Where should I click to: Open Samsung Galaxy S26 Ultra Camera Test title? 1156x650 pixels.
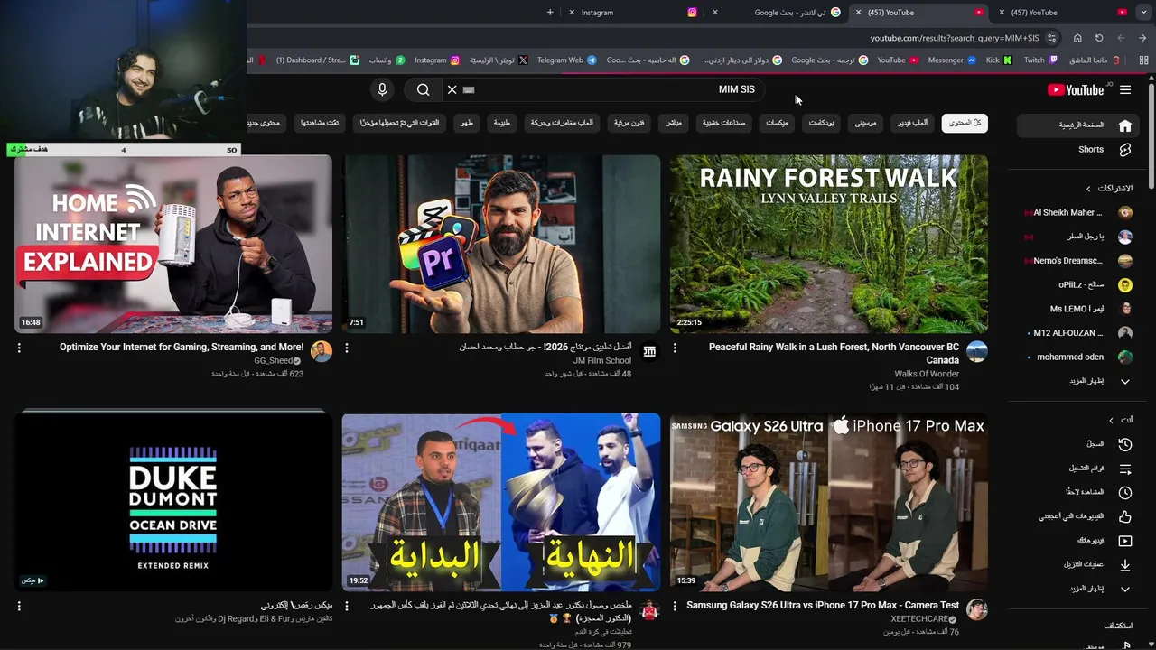823,606
